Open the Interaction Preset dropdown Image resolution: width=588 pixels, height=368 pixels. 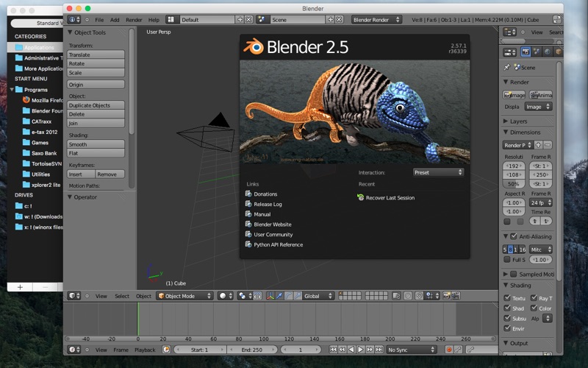tap(438, 172)
